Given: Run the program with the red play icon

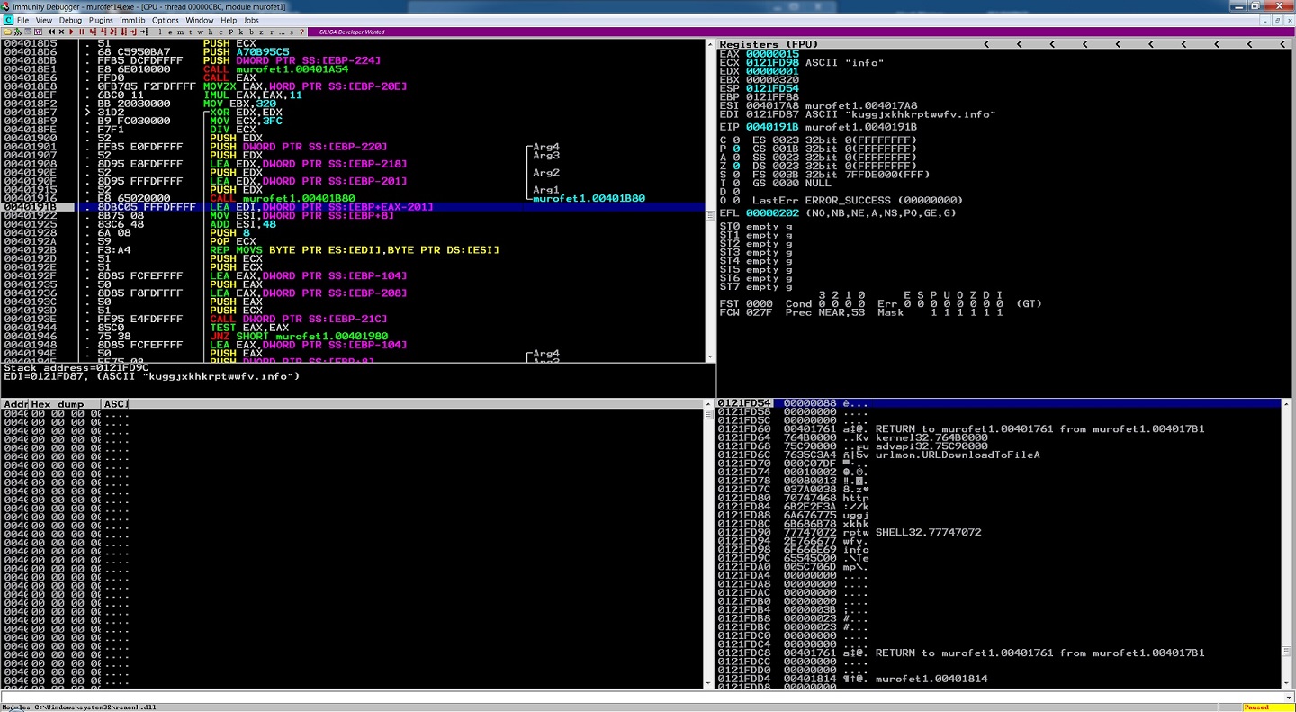Looking at the screenshot, I should coord(71,32).
